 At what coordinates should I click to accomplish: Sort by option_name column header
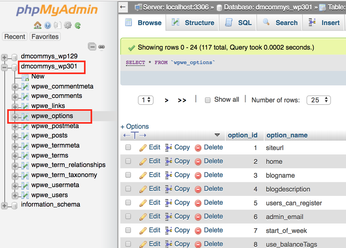coord(287,135)
